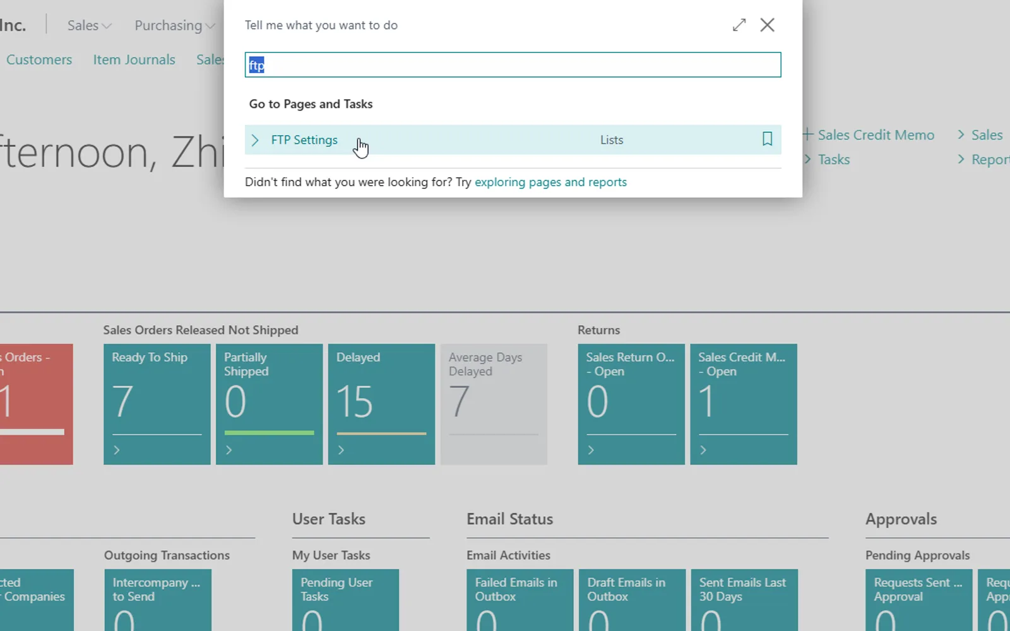Open Draft Emails in Outbox tile

pos(633,600)
